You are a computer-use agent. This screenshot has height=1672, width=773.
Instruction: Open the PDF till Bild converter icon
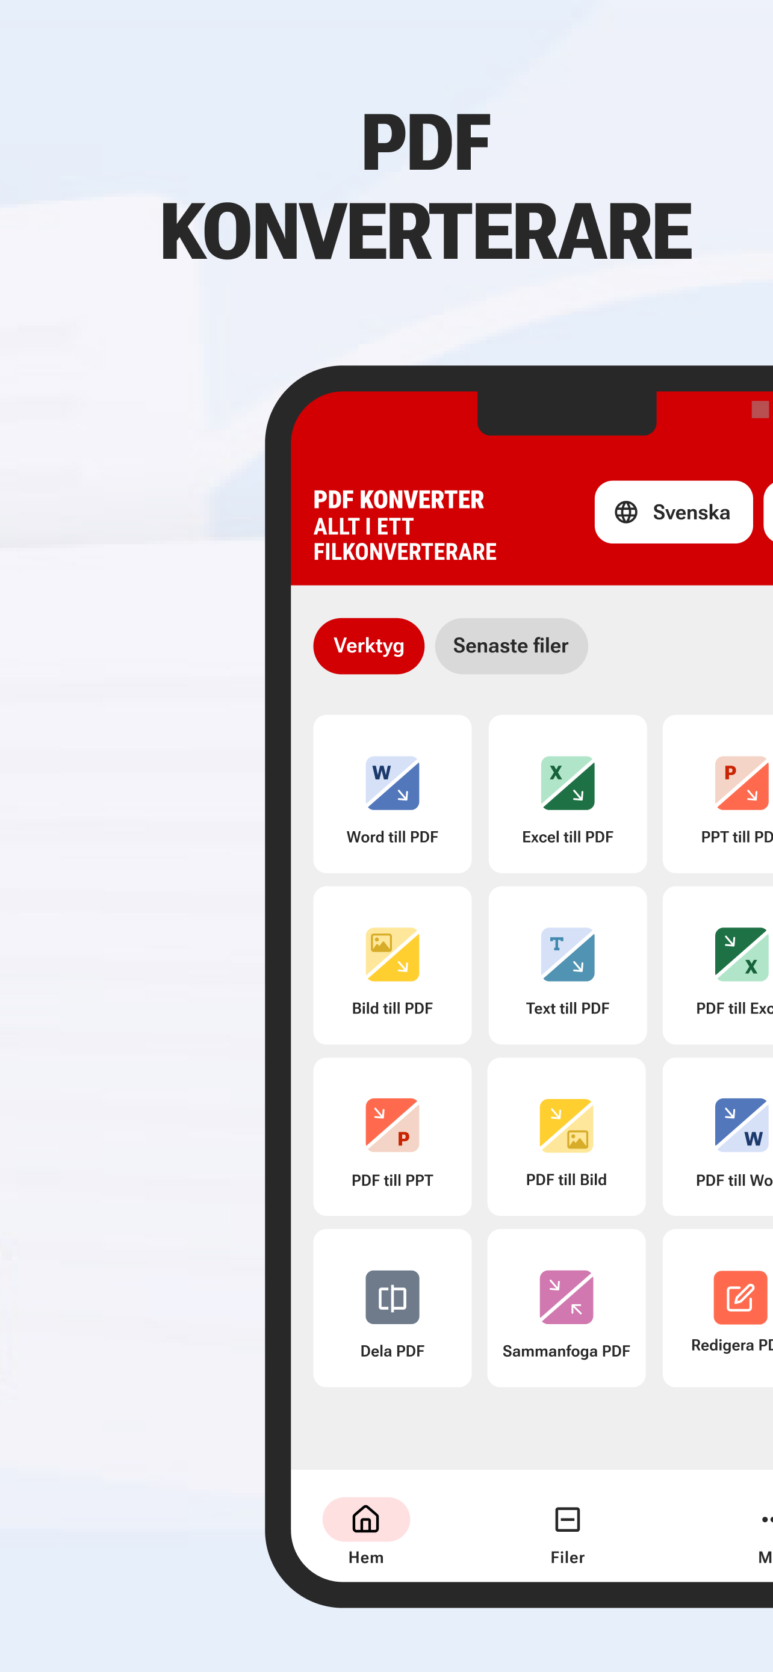pyautogui.click(x=566, y=1125)
